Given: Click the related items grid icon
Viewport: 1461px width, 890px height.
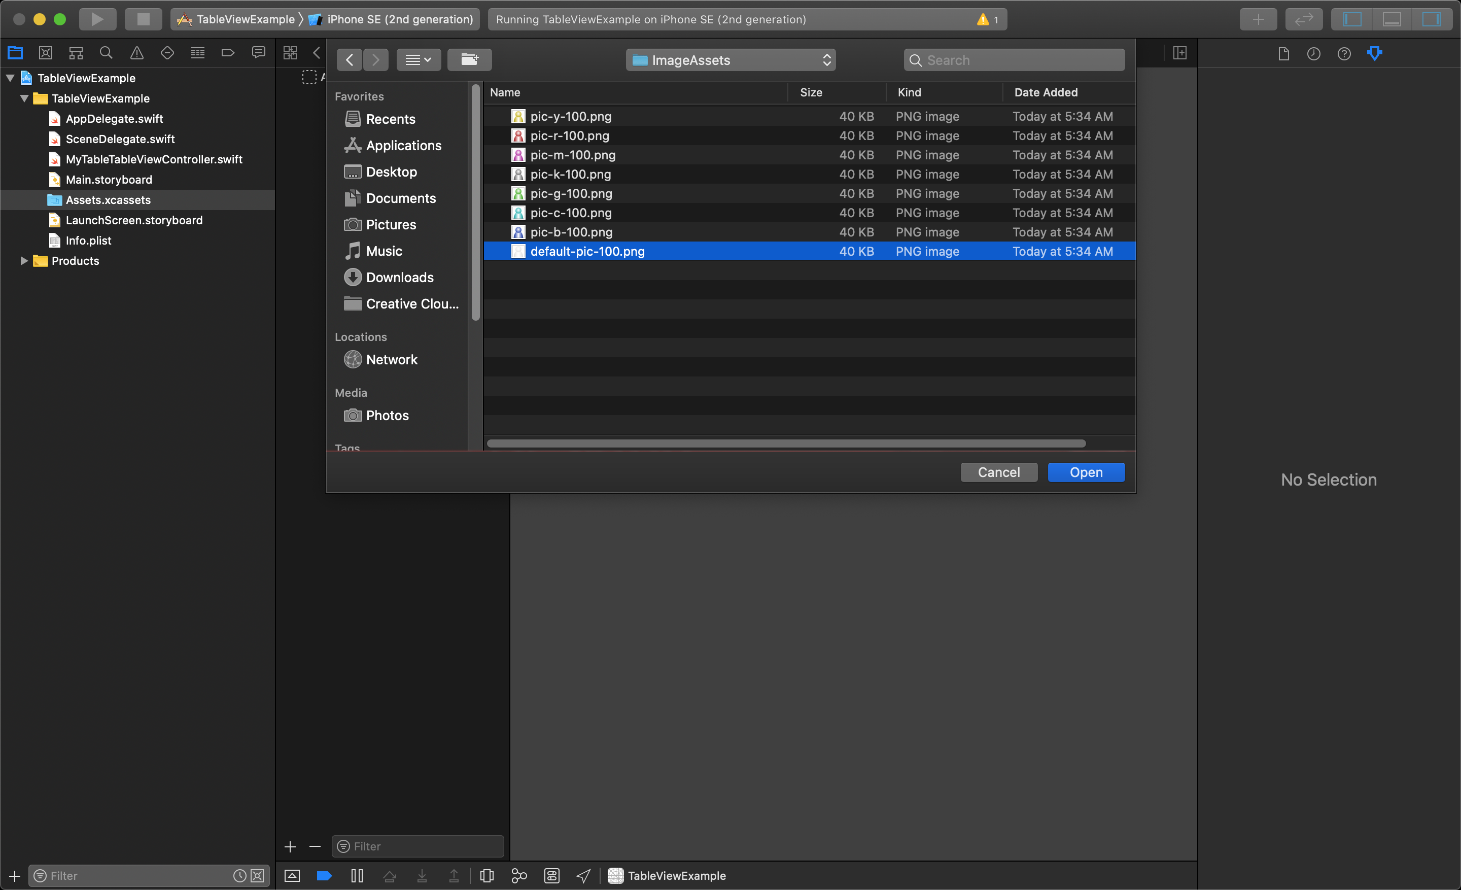Looking at the screenshot, I should click(290, 53).
